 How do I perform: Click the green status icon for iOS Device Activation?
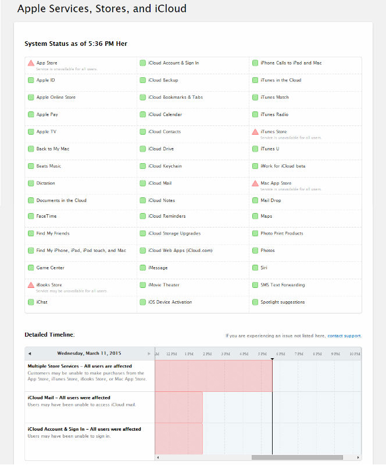(143, 302)
